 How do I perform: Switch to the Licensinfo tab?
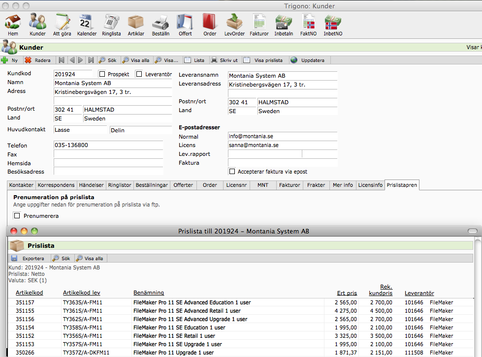(x=370, y=185)
